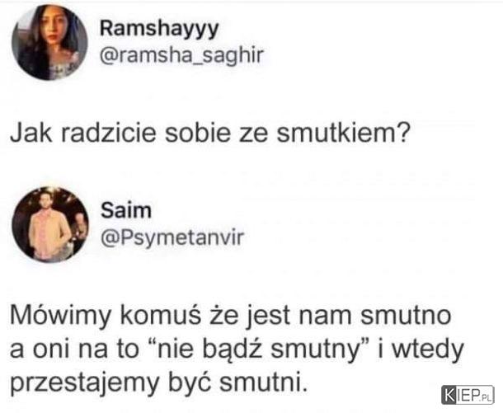Click the word 'smutno' ending the first reply line
Viewport: 503px width, 413px height.
406,317
